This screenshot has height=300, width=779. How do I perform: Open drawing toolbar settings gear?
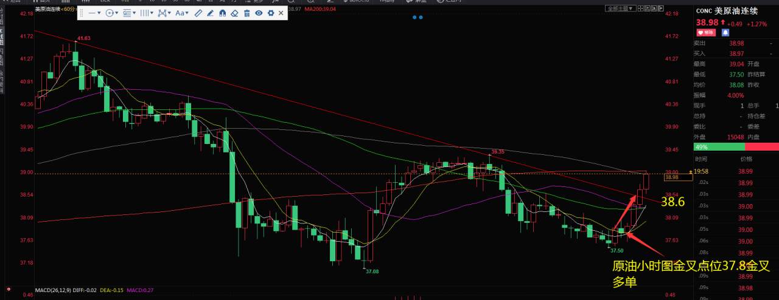[271, 13]
